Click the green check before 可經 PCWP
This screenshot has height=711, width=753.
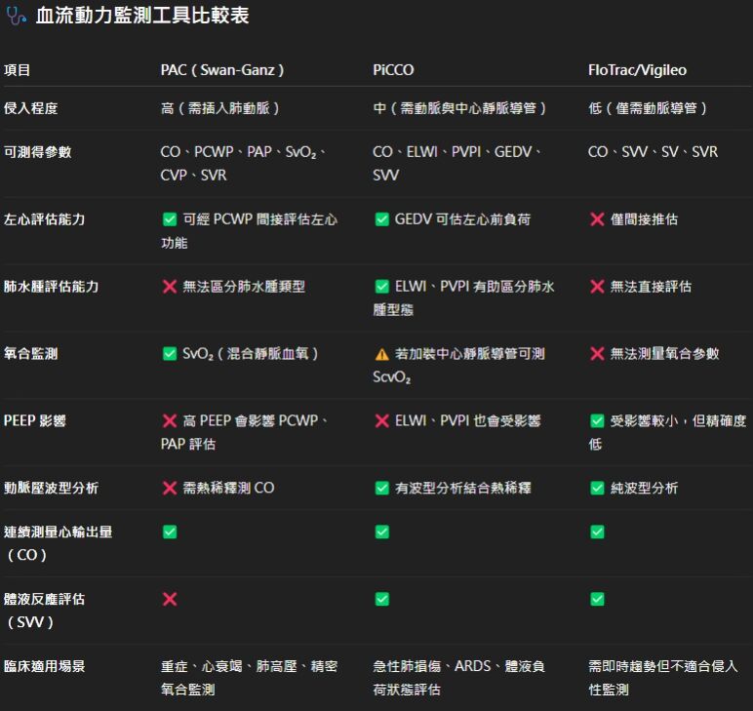tap(170, 219)
